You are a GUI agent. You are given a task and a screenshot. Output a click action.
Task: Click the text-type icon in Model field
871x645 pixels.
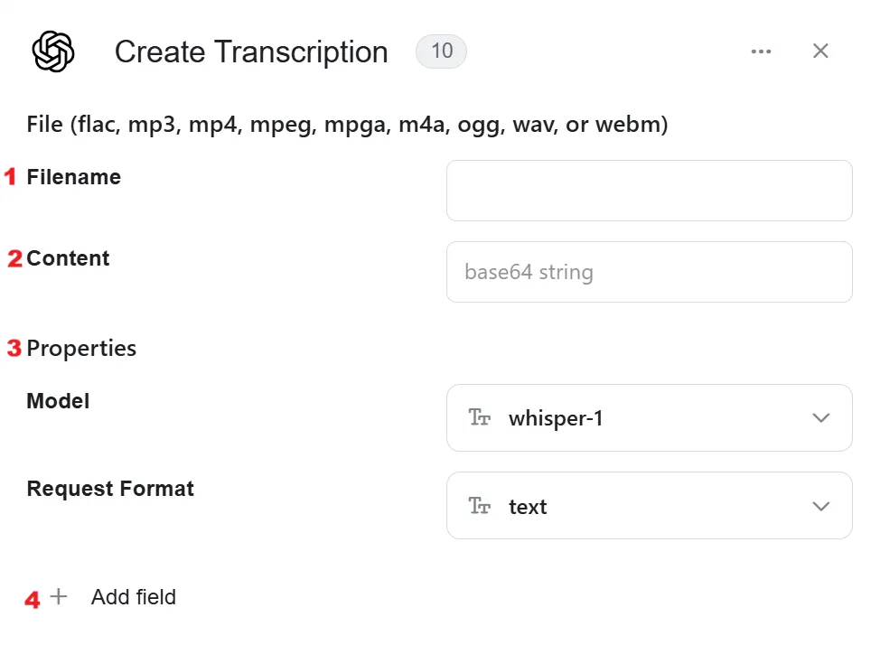point(480,417)
